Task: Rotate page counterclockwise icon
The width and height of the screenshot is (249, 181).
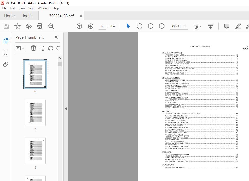Action: pos(51,48)
